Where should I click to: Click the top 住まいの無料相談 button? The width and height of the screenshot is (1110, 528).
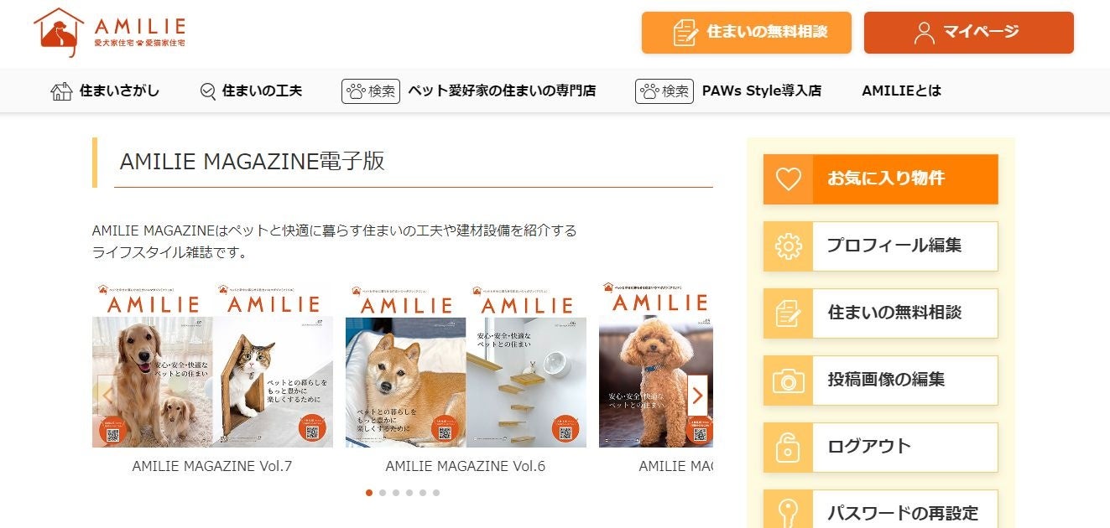[747, 33]
